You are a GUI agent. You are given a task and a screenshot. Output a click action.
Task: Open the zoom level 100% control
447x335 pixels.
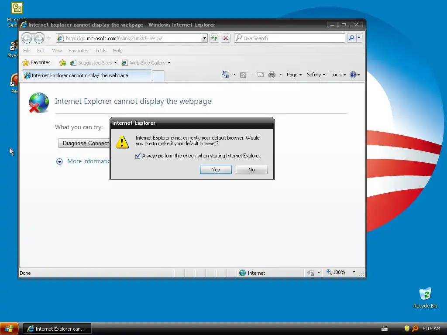tap(337, 272)
